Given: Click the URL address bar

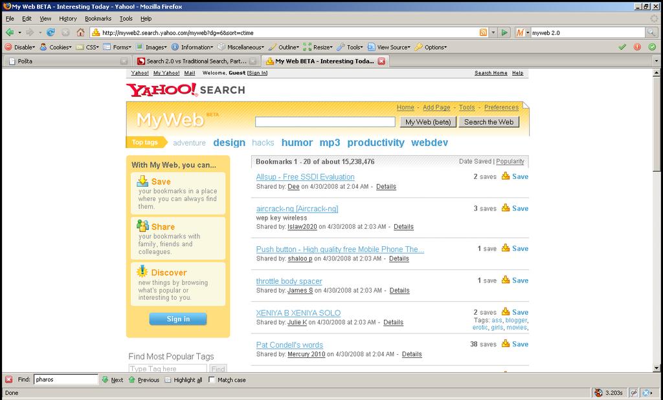Looking at the screenshot, I should click(286, 32).
